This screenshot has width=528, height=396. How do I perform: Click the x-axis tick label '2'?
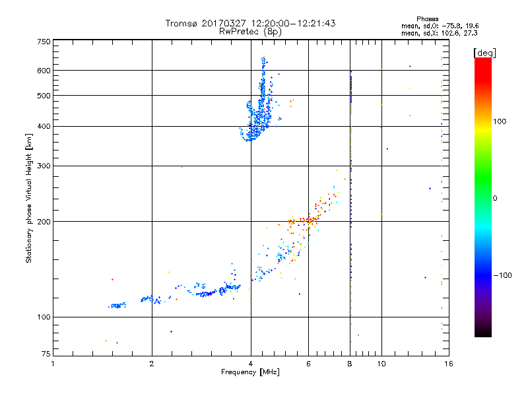pos(152,364)
